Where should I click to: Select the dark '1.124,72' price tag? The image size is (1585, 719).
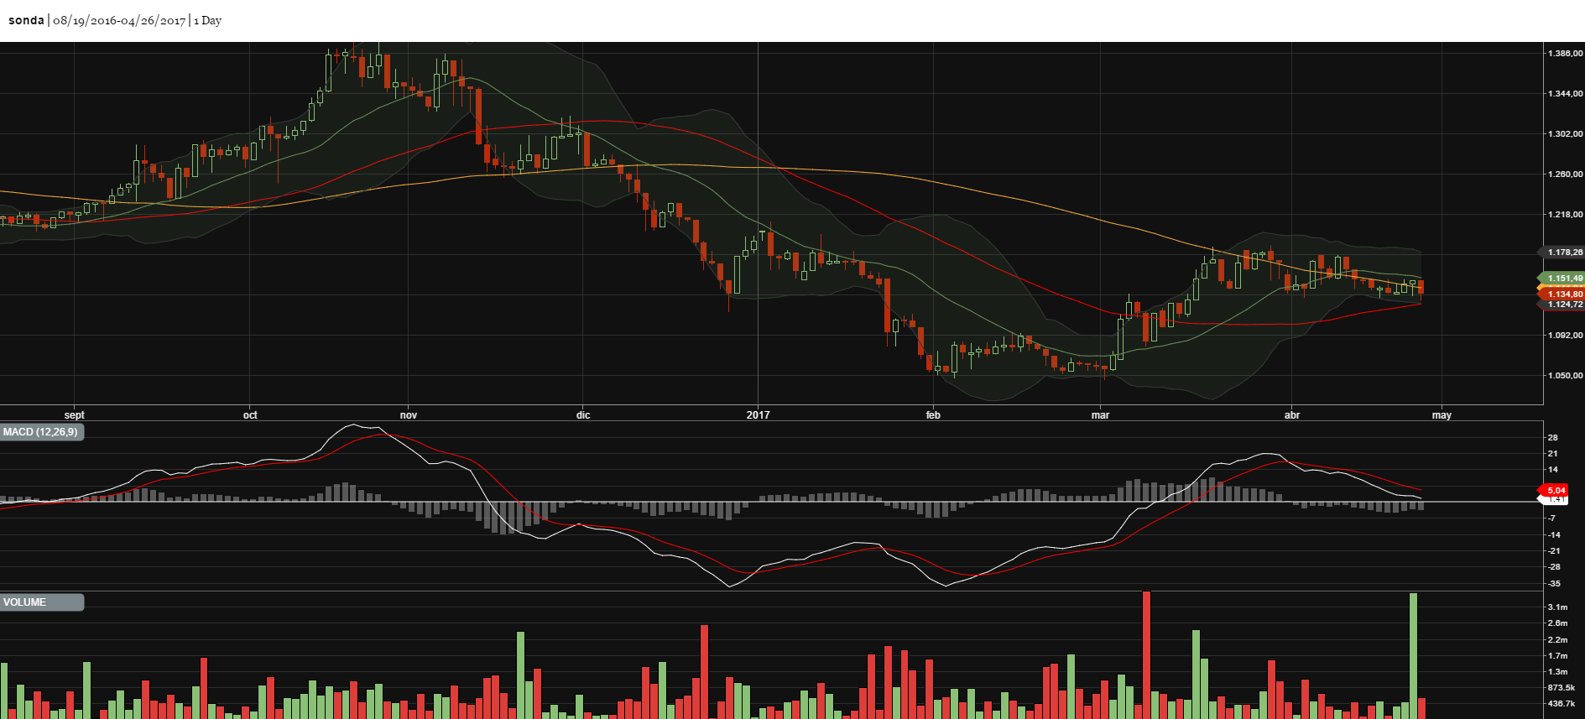point(1562,305)
